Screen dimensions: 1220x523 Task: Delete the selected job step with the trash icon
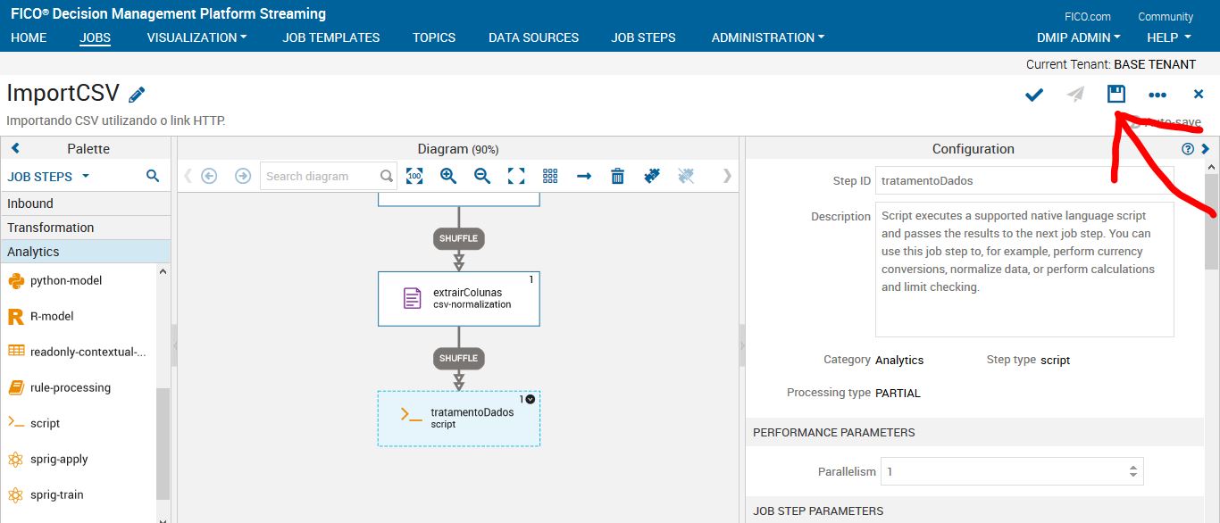coord(617,176)
